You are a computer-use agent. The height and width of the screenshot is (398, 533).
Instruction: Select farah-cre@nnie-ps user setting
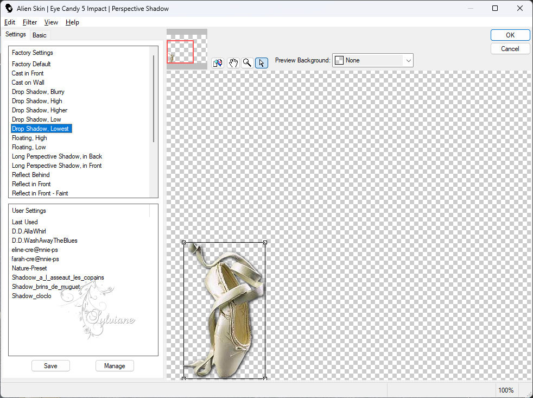35,258
